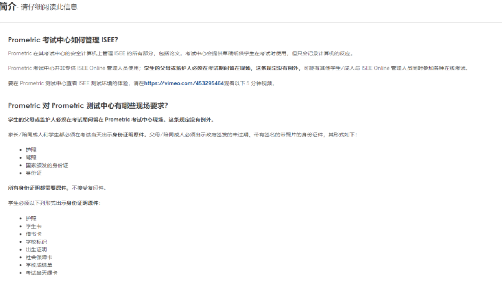Click the bold text '所有身份证明都需要原件。'
Viewport: 502px width, 282px height.
coord(39,188)
